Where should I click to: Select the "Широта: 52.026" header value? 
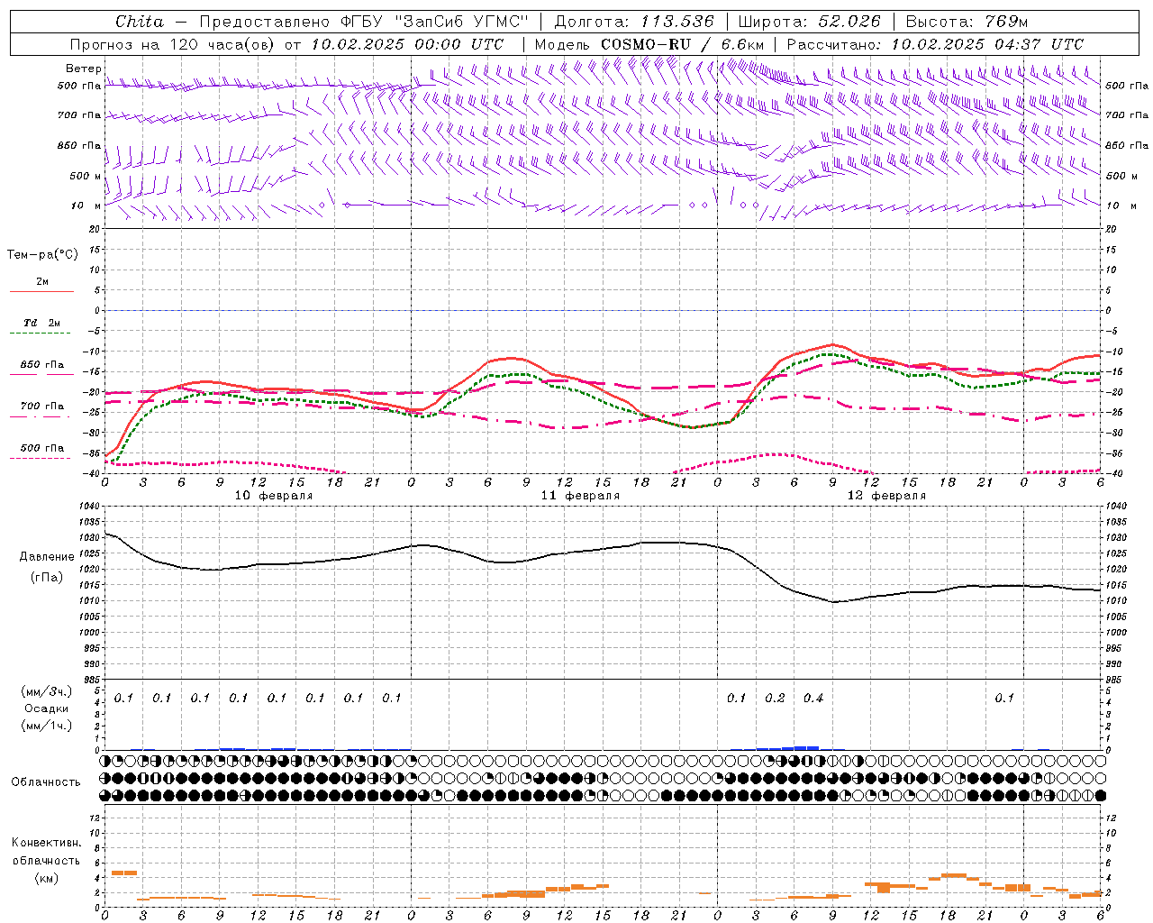(809, 22)
